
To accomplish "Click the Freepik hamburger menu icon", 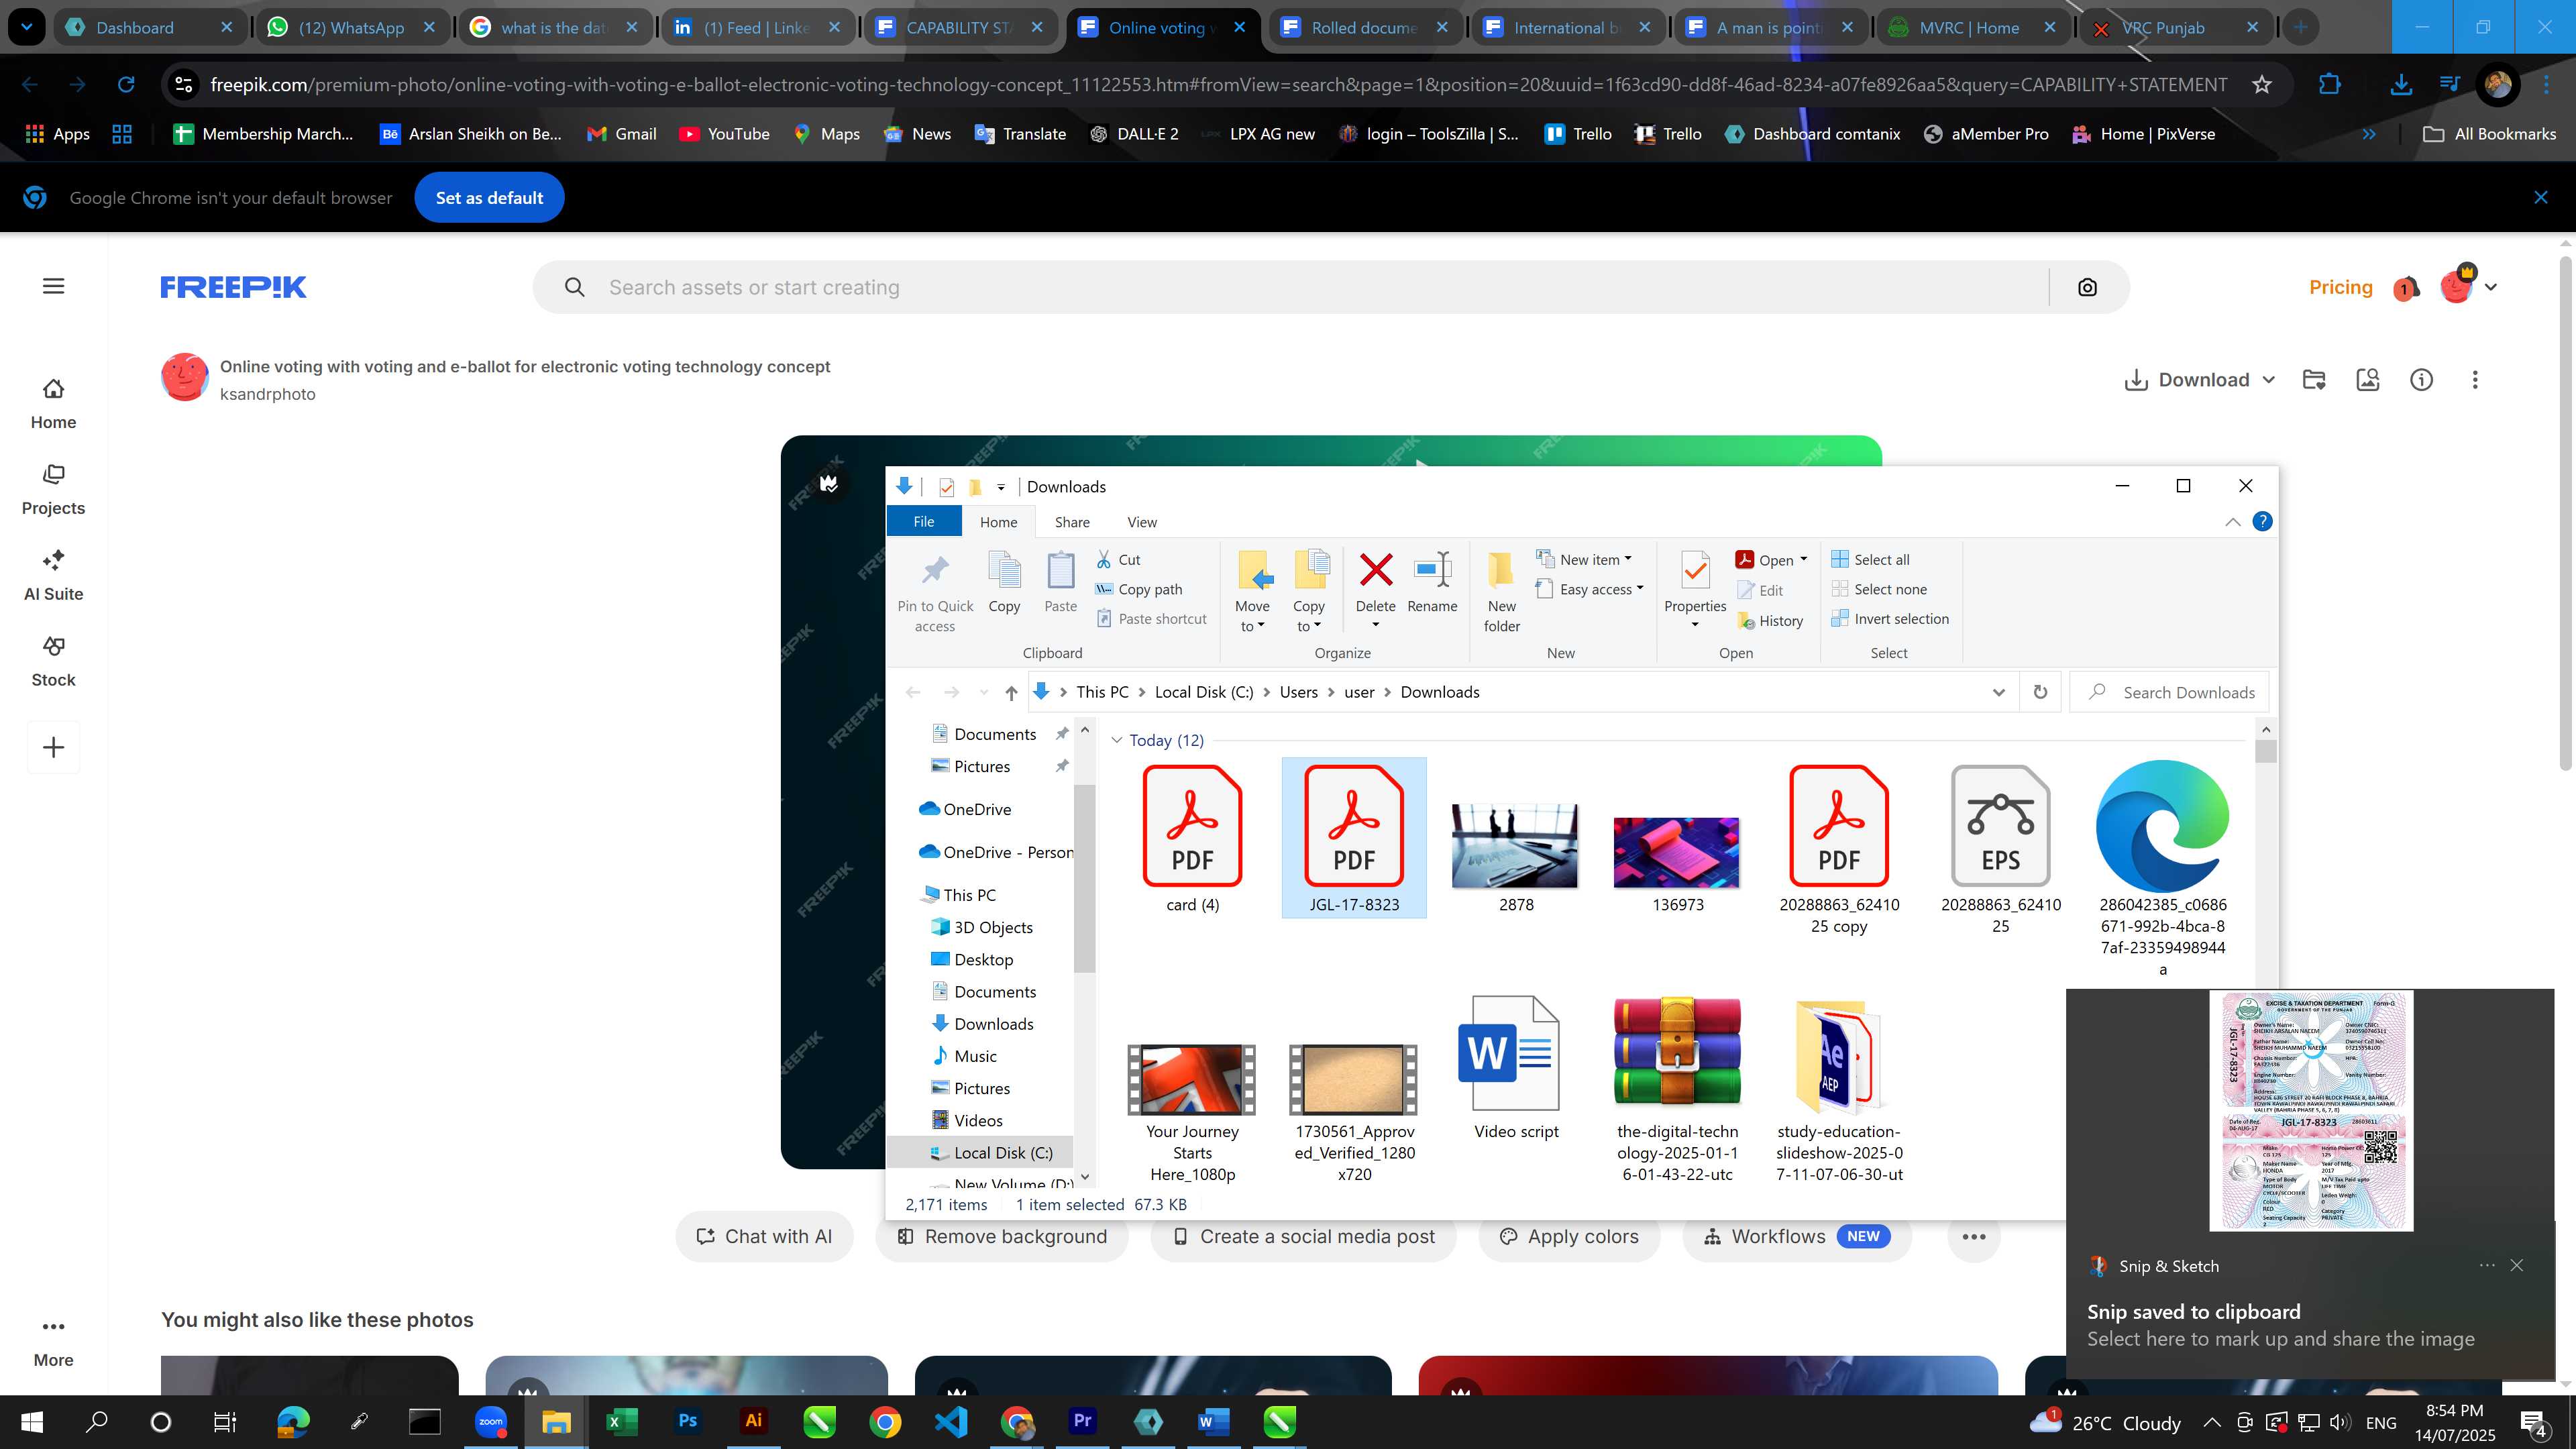I will 54,286.
